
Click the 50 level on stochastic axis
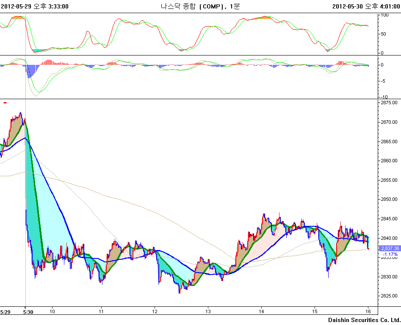[x=384, y=34]
